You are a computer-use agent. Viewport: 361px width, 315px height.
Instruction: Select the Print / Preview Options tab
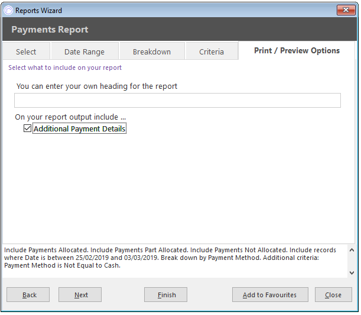[x=297, y=50]
